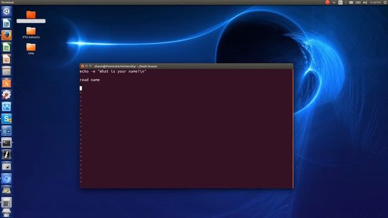The image size is (388, 218).
Task: Open the Wi-Fi network indicator menu
Action: 334,2
